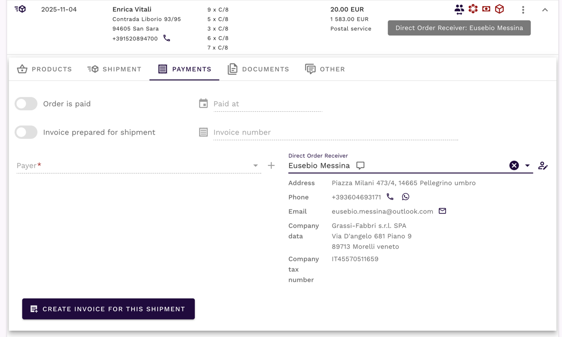Expand the Payer dropdown
Image resolution: width=562 pixels, height=337 pixels.
256,165
